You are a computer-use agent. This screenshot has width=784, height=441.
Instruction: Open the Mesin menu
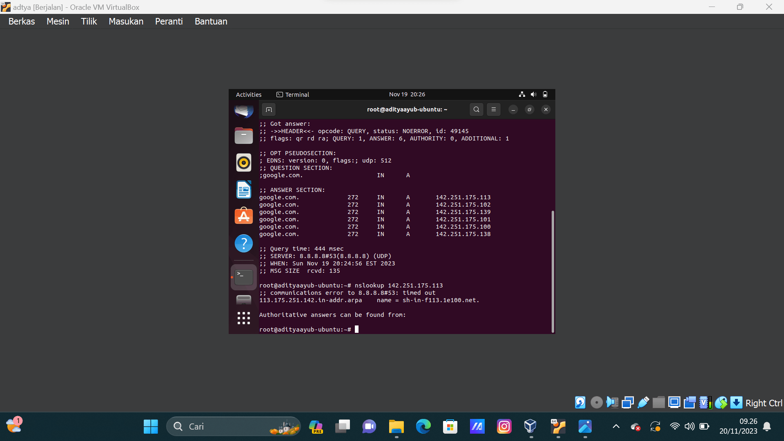pos(58,21)
